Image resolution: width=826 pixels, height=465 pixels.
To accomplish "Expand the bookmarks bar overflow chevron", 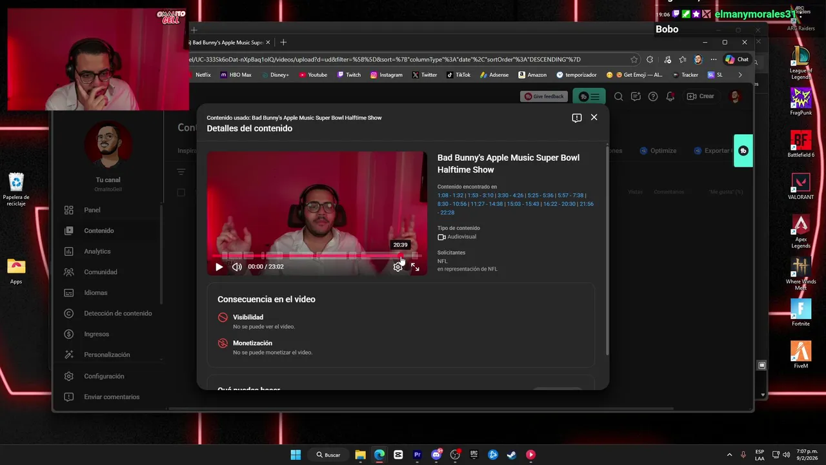I will [x=740, y=75].
